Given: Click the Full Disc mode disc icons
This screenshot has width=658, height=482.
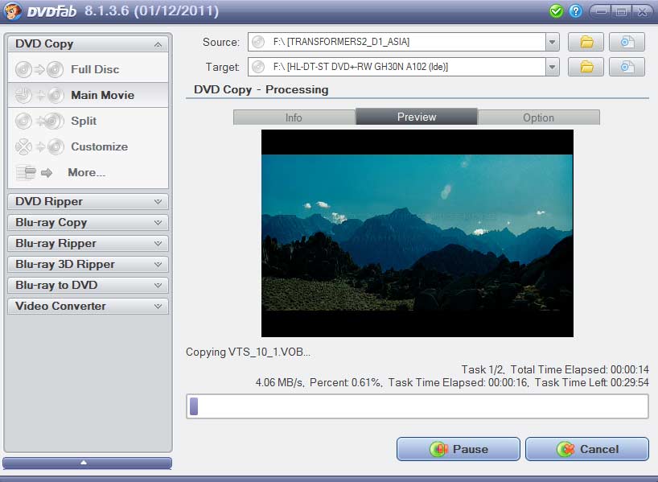Looking at the screenshot, I should pos(39,69).
